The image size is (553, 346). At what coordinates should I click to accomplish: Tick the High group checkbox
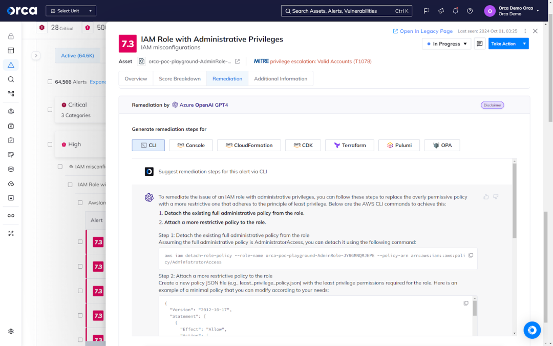tap(50, 145)
